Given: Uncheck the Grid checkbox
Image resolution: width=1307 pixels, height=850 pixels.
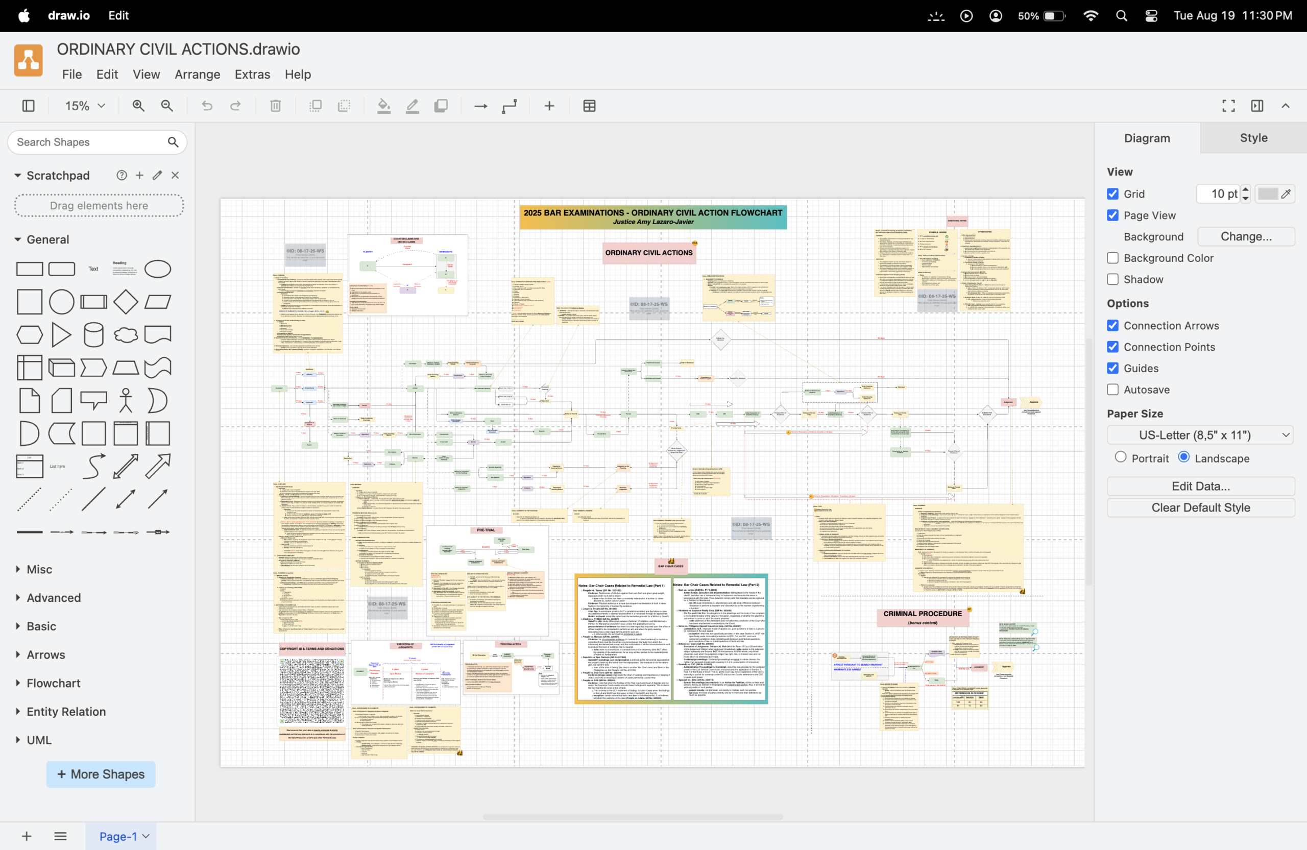Looking at the screenshot, I should [x=1112, y=194].
